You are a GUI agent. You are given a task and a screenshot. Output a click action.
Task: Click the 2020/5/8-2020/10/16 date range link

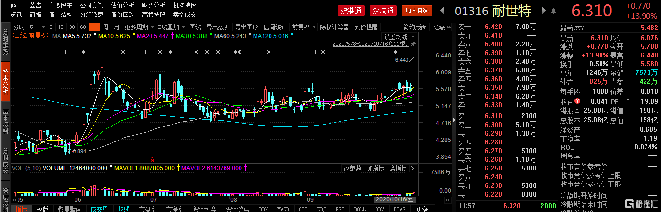pos(371,44)
